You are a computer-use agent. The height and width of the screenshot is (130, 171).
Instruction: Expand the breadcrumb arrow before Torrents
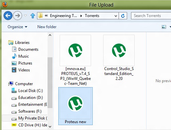pos(81,16)
